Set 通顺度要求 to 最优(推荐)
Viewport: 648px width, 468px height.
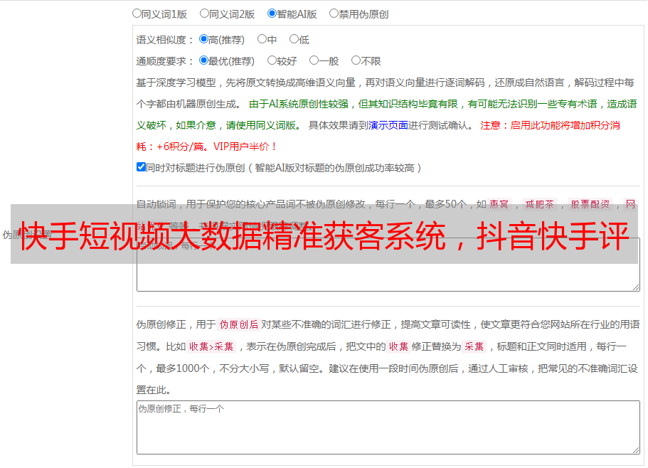coord(203,60)
